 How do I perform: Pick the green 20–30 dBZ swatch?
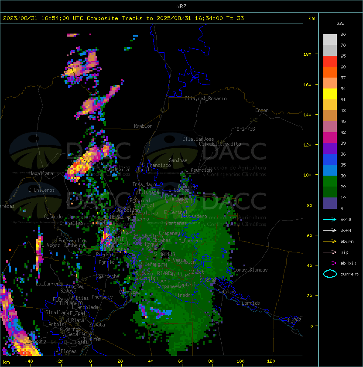tap(330, 181)
